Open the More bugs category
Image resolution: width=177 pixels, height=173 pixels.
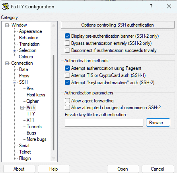(x=37, y=139)
